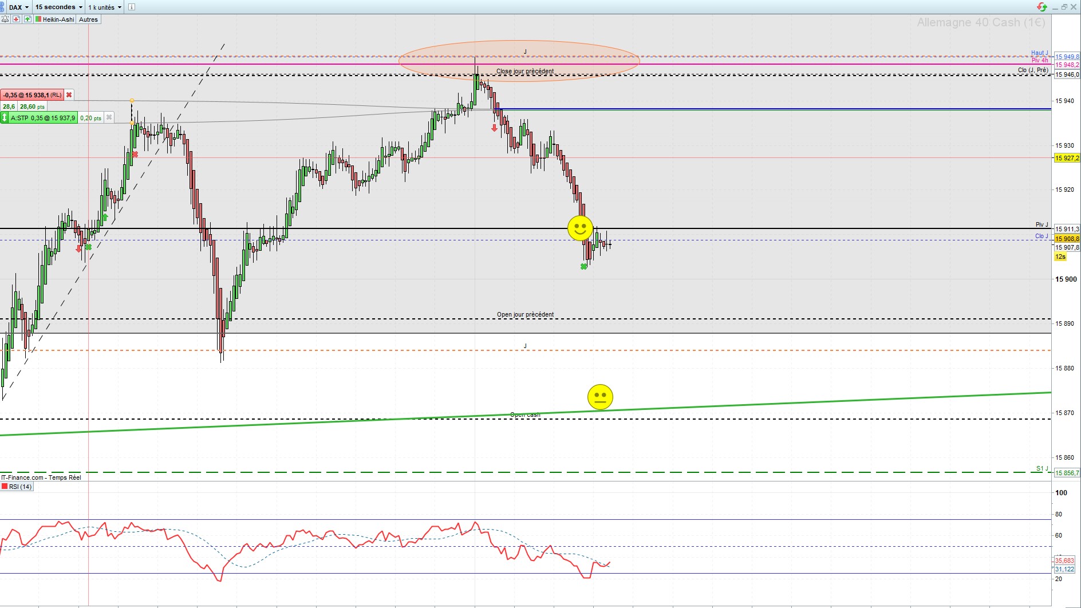Viewport: 1081px width, 608px height.
Task: Click the 15 927,2 yellow price label
Action: coord(1067,158)
